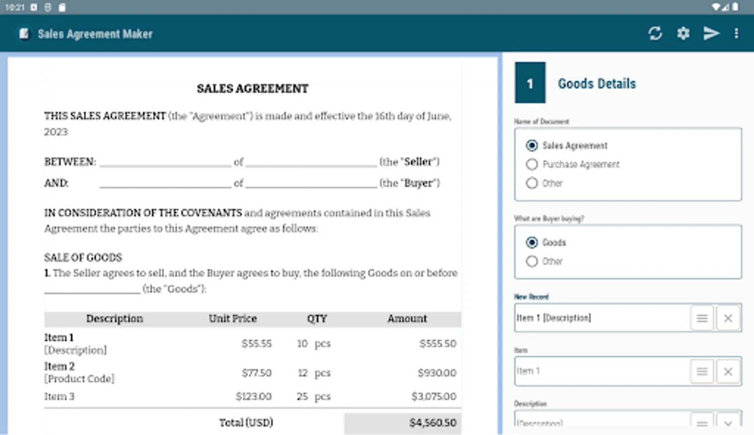Click the list icon in New Record field

tap(702, 318)
